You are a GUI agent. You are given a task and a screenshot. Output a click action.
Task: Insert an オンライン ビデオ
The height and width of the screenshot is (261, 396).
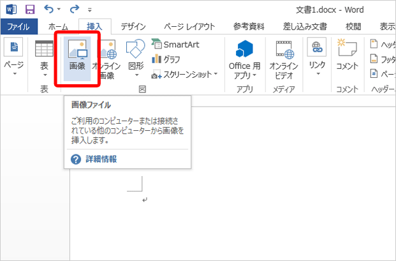[284, 59]
